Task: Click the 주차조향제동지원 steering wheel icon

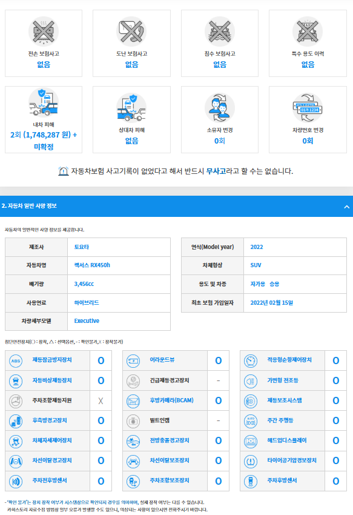Action: pyautogui.click(x=16, y=401)
